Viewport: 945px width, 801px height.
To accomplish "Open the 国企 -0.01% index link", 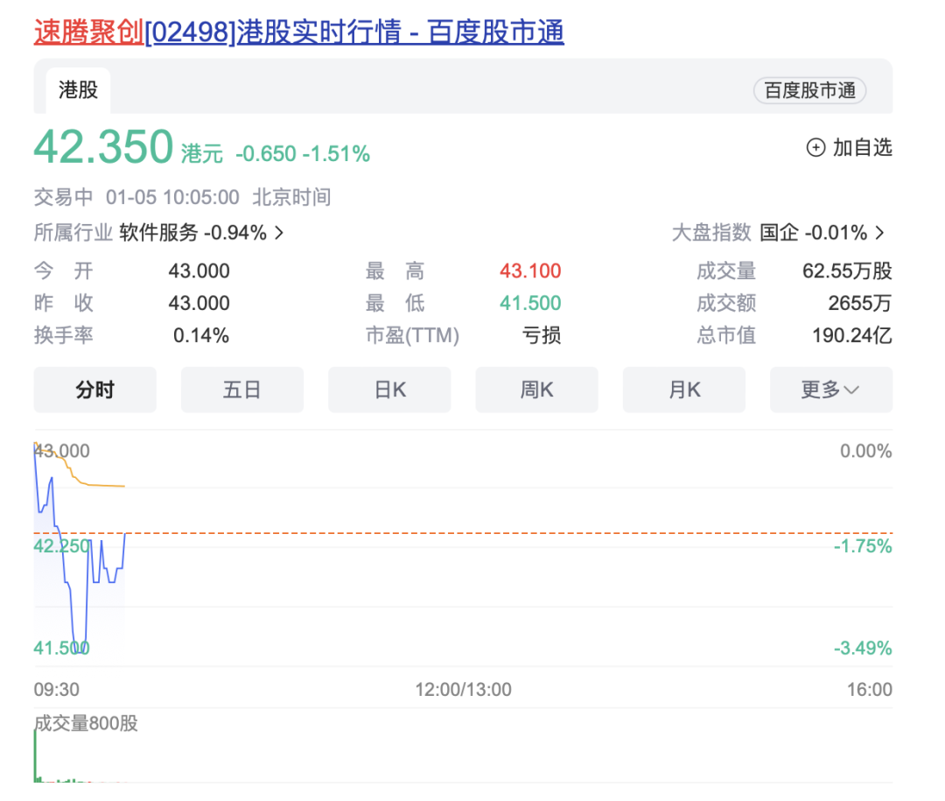I will (813, 233).
